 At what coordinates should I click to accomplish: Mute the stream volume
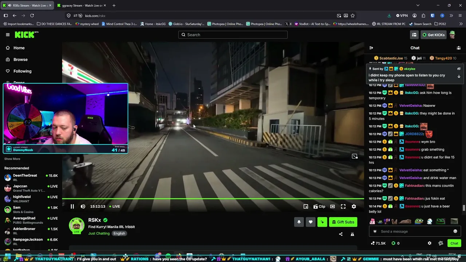coord(83,206)
